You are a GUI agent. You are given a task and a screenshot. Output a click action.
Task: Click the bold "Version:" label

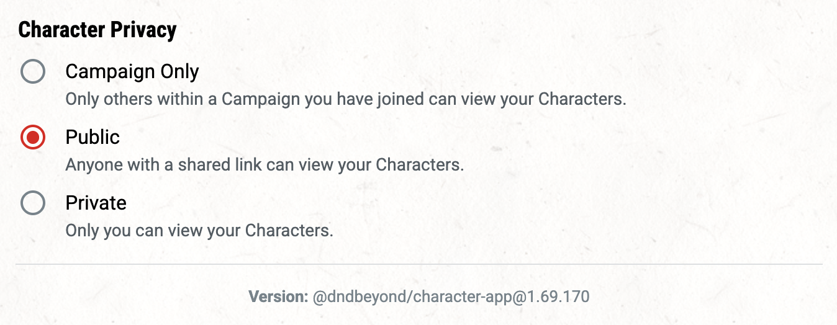tap(278, 297)
